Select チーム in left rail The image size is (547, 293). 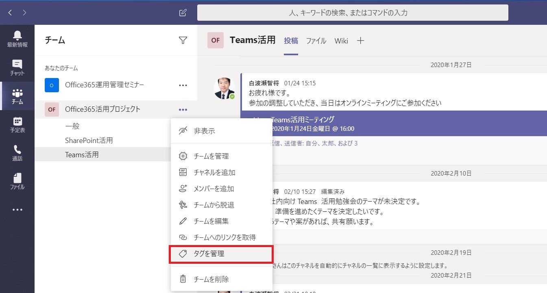17,96
